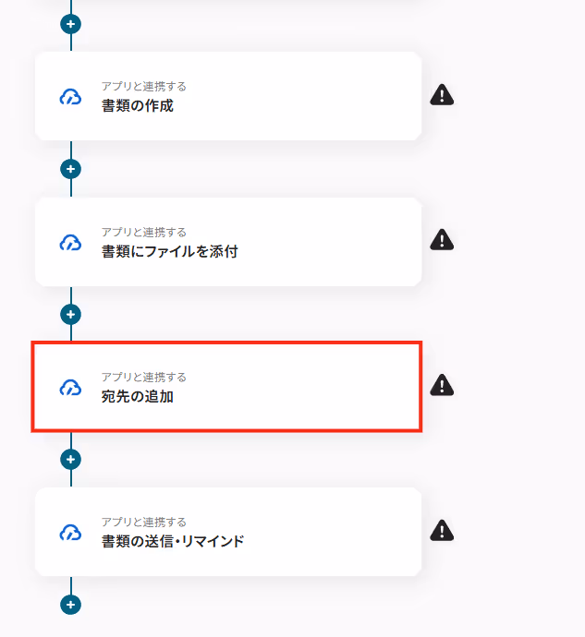585x637 pixels.
Task: Add step between 書類にファイルを添付 and 宛先の追加
Action: [71, 315]
